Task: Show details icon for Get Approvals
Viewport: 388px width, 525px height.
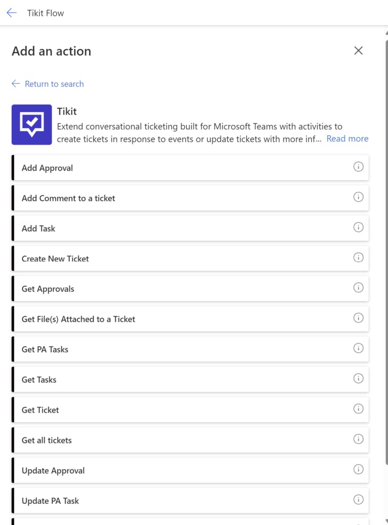Action: 358,288
